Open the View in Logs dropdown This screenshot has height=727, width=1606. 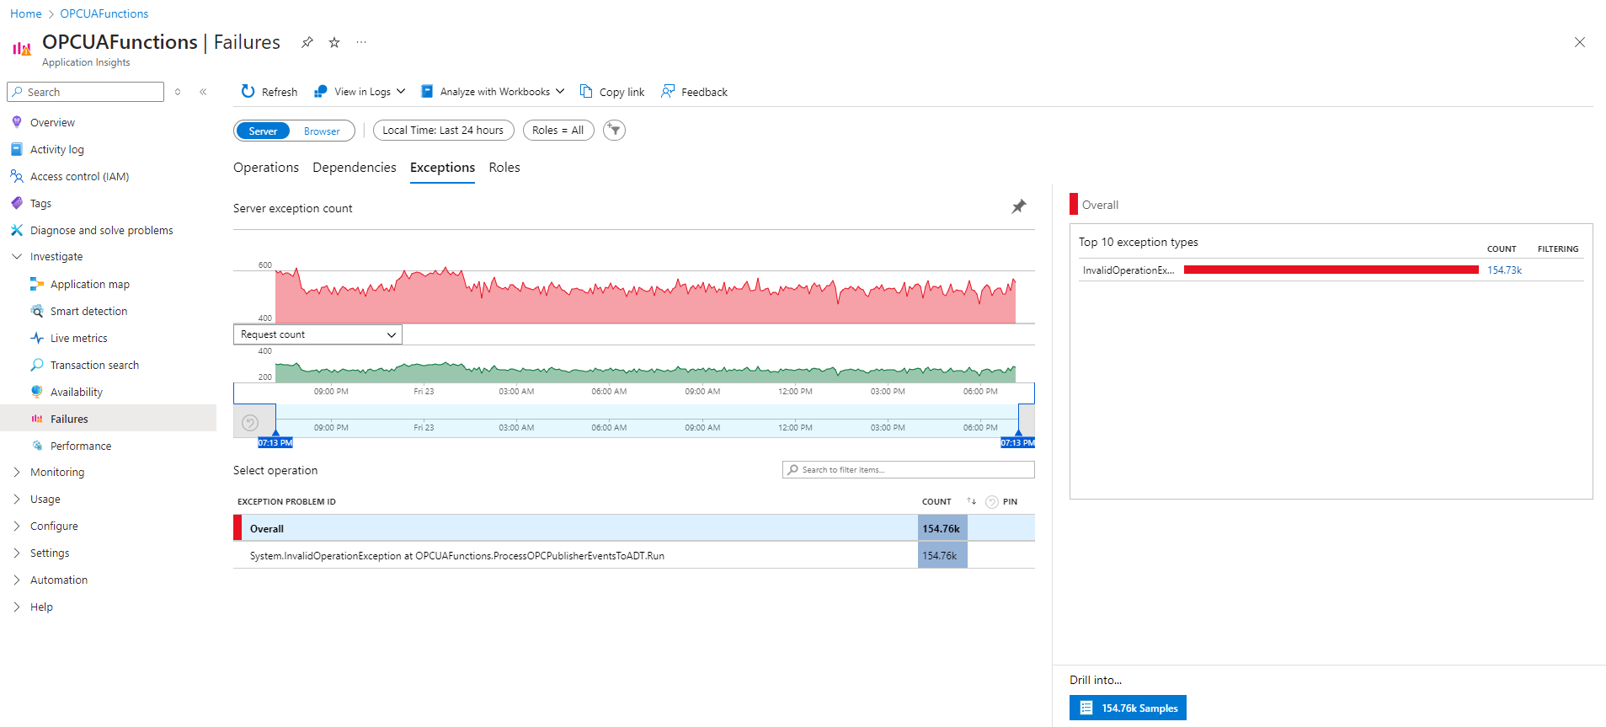(x=401, y=91)
